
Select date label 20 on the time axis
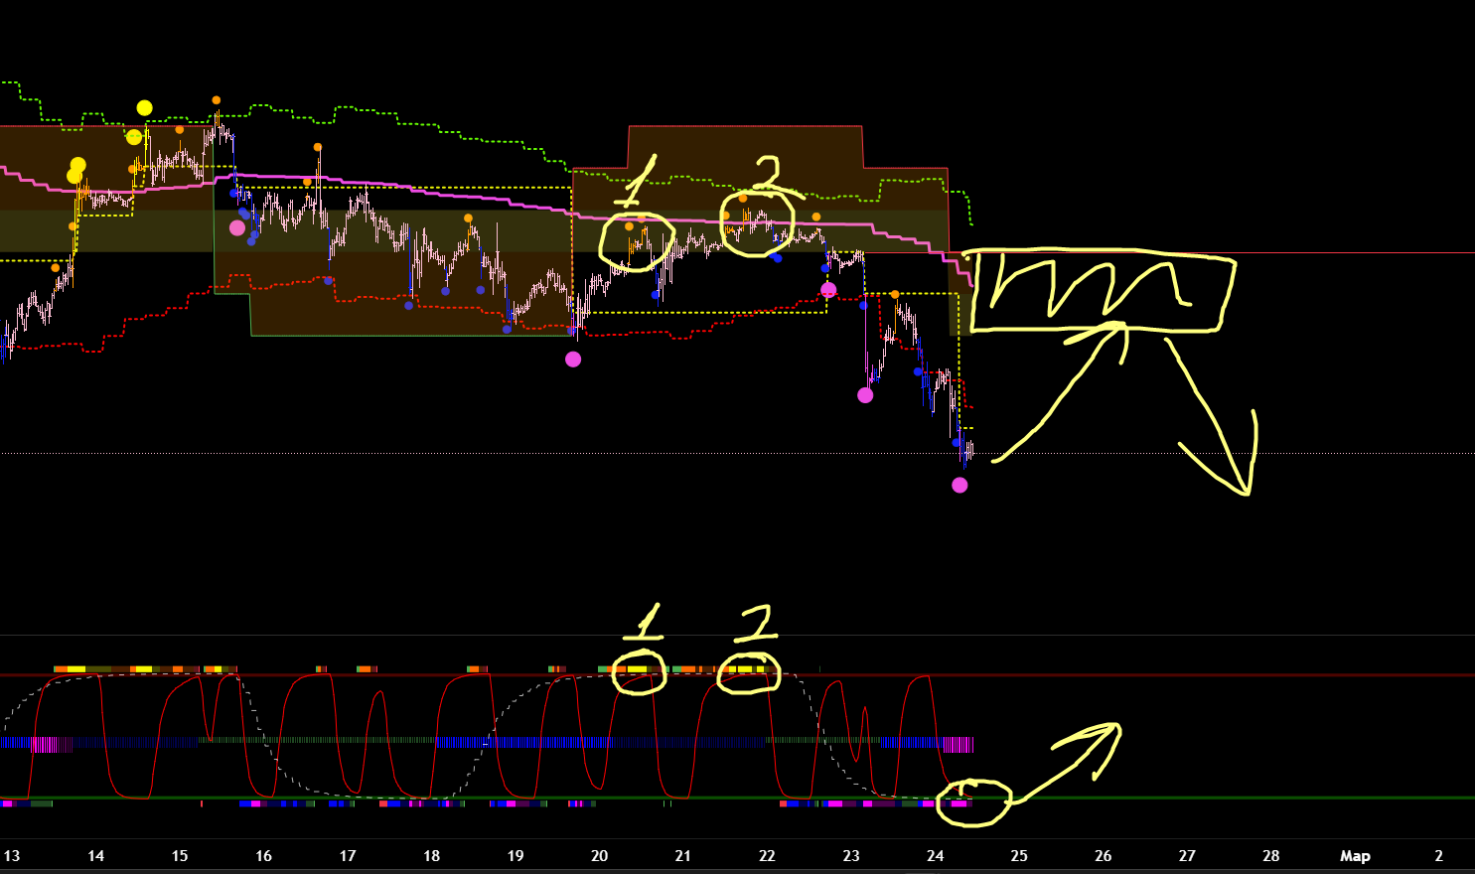599,856
